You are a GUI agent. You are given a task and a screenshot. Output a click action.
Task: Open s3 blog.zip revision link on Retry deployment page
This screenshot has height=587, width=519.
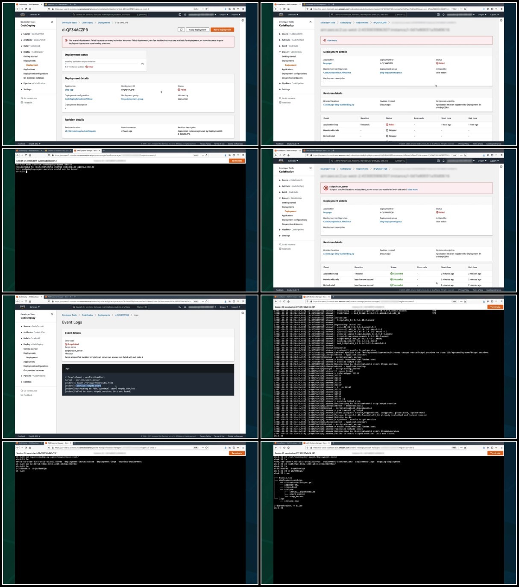pyautogui.click(x=80, y=131)
